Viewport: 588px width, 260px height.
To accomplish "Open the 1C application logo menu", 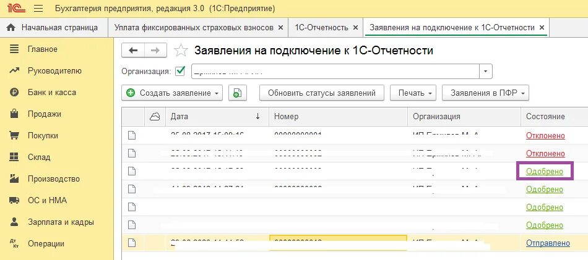I will 17,8.
